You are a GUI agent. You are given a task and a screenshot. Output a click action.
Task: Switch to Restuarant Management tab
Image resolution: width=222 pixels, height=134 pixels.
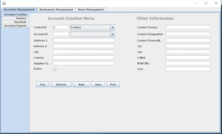click(x=56, y=10)
